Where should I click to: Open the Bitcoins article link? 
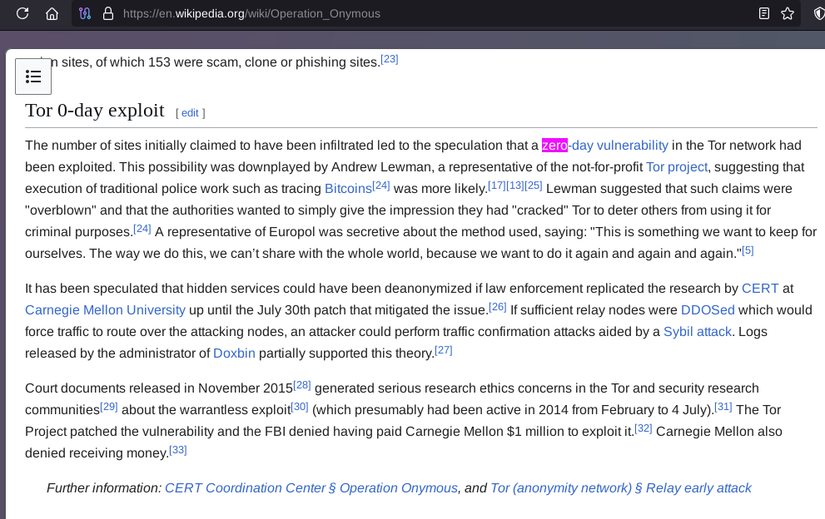tap(348, 188)
